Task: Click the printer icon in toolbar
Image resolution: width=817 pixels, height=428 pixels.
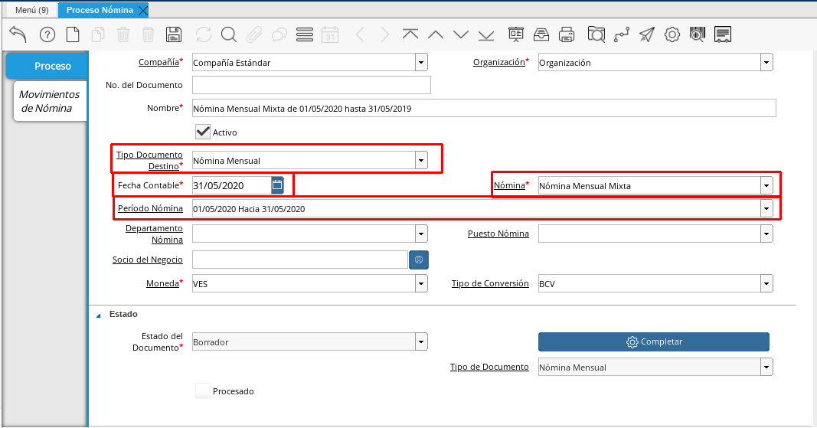Action: point(567,34)
